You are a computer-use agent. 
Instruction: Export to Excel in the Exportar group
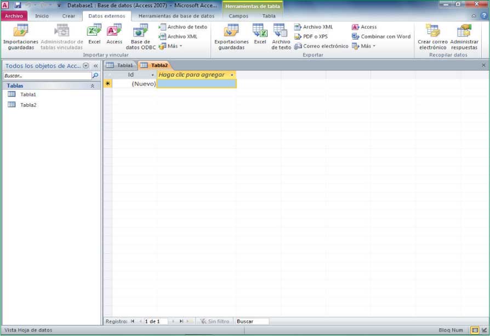pos(260,35)
